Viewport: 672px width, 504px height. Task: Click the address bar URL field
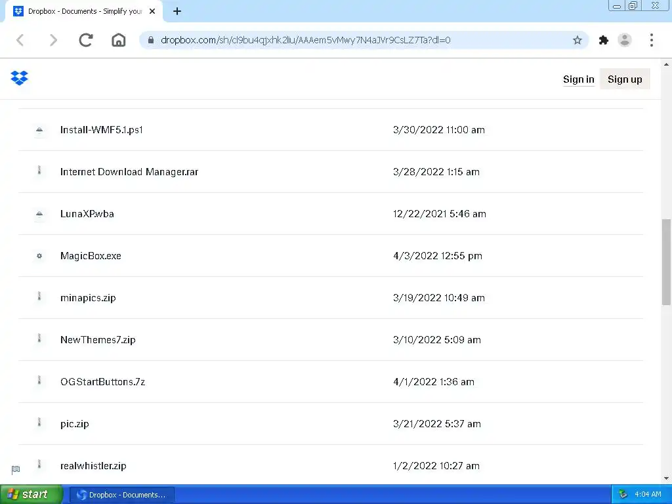[x=364, y=40]
